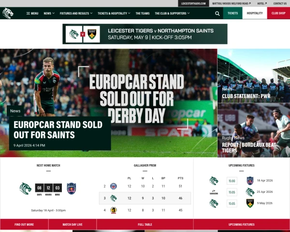Click Tigers crest in Next Home Match
290x232 pixels.
click(x=26, y=188)
